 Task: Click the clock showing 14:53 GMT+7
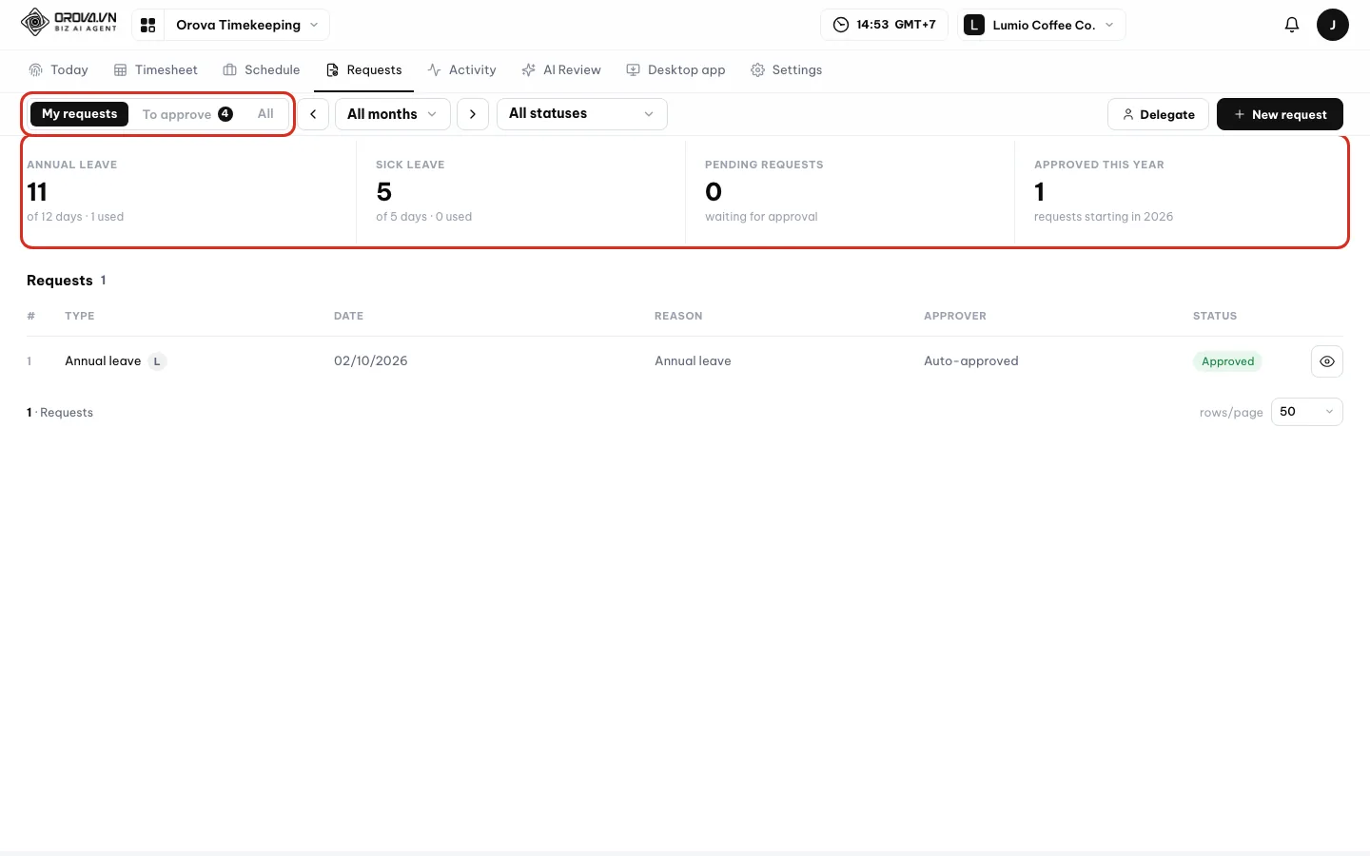tap(884, 25)
